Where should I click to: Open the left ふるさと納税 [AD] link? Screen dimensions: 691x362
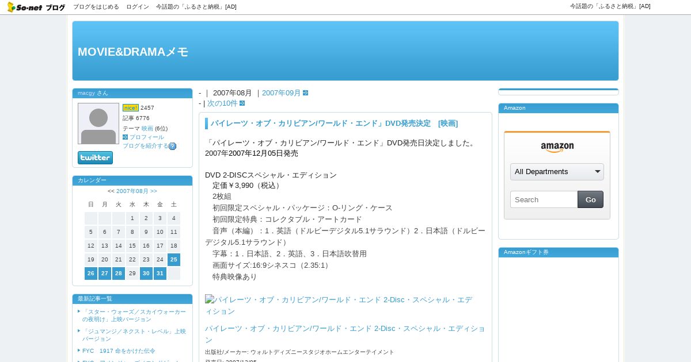[x=196, y=7]
